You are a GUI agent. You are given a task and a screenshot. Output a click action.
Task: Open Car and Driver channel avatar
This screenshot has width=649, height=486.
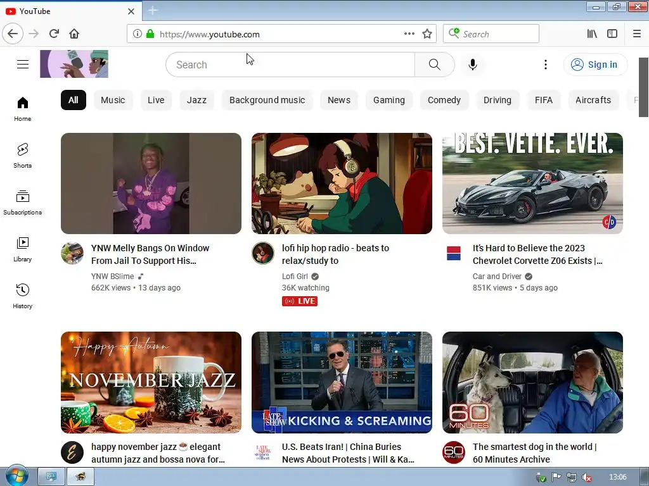click(454, 253)
